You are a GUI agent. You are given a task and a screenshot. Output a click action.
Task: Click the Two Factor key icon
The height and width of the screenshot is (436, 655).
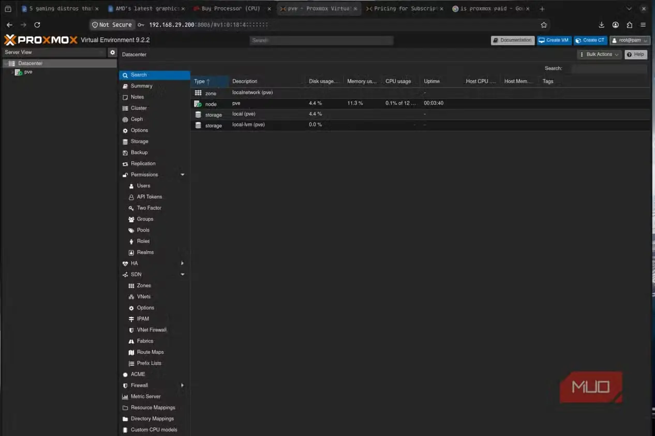pos(131,208)
